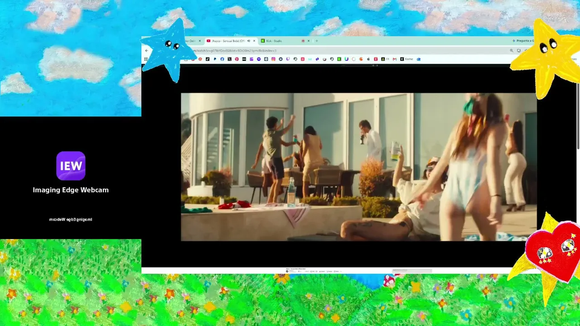This screenshot has width=580, height=326.
Task: Open the purple U bookmark
Action: click(346, 59)
